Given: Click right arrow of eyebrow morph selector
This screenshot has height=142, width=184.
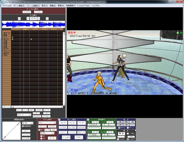Looking at the screenshot, I should 100,135.
